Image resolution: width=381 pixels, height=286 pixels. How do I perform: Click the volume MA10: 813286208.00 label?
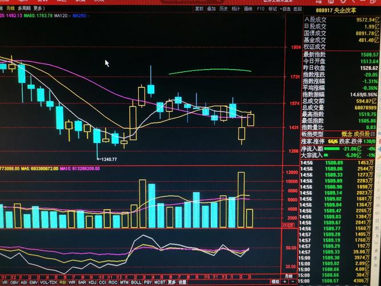click(80, 168)
